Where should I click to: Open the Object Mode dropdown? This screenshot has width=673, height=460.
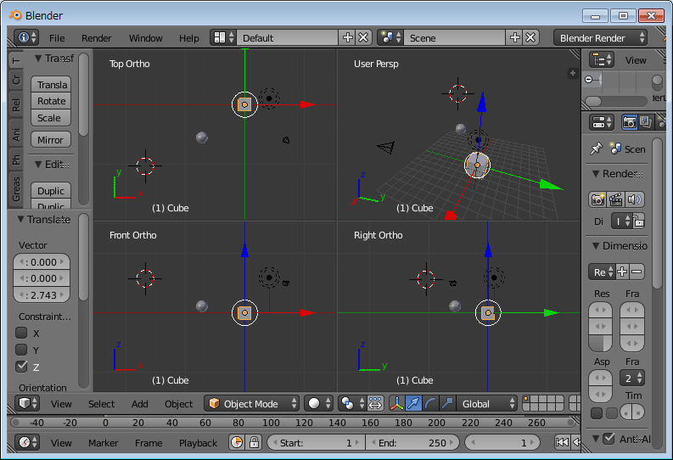(x=251, y=403)
